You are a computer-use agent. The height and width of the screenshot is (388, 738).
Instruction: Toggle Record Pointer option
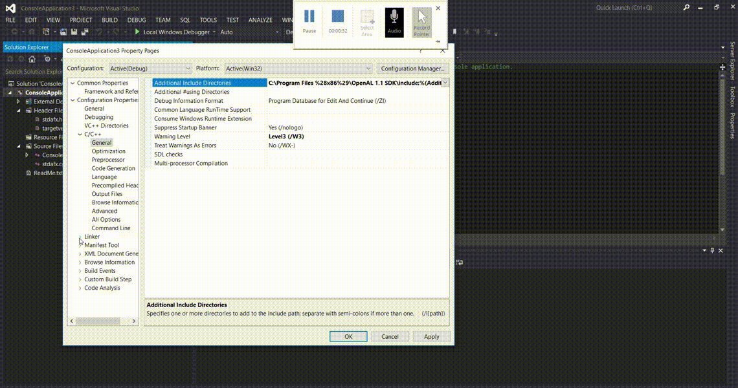(421, 22)
